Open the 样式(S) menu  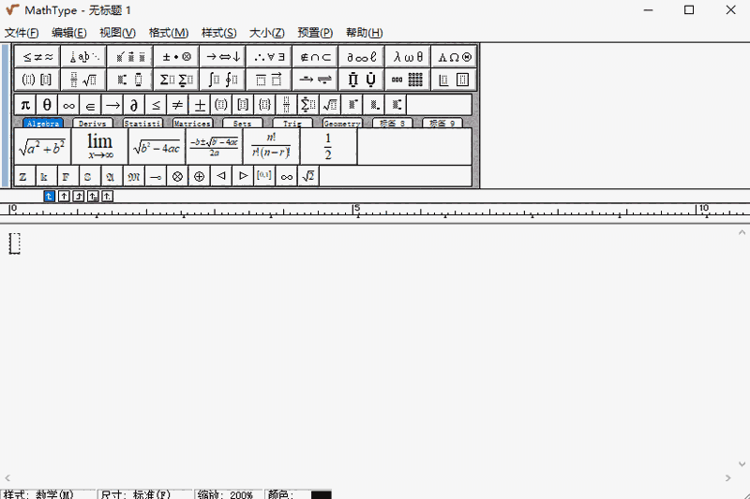point(219,33)
